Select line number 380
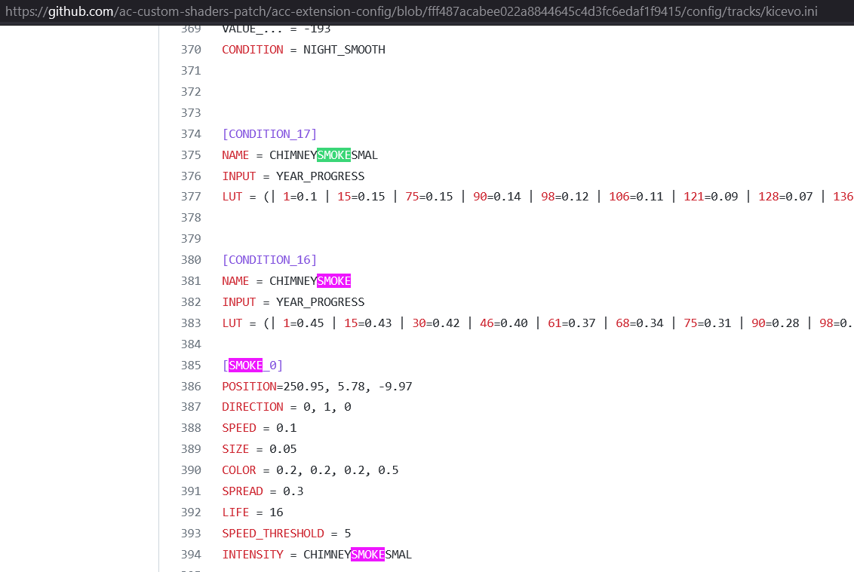 tap(191, 260)
